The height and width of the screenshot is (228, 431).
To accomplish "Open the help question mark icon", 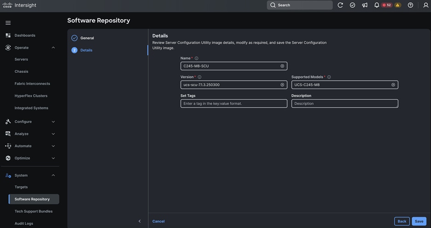I will pyautogui.click(x=410, y=5).
